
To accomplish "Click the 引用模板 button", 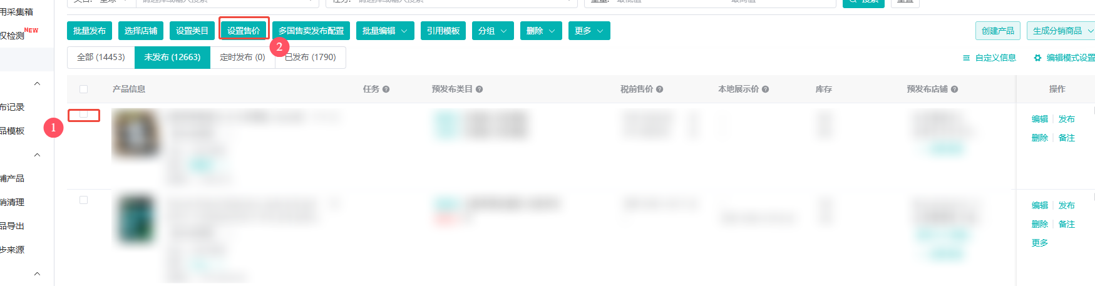I will [x=443, y=31].
